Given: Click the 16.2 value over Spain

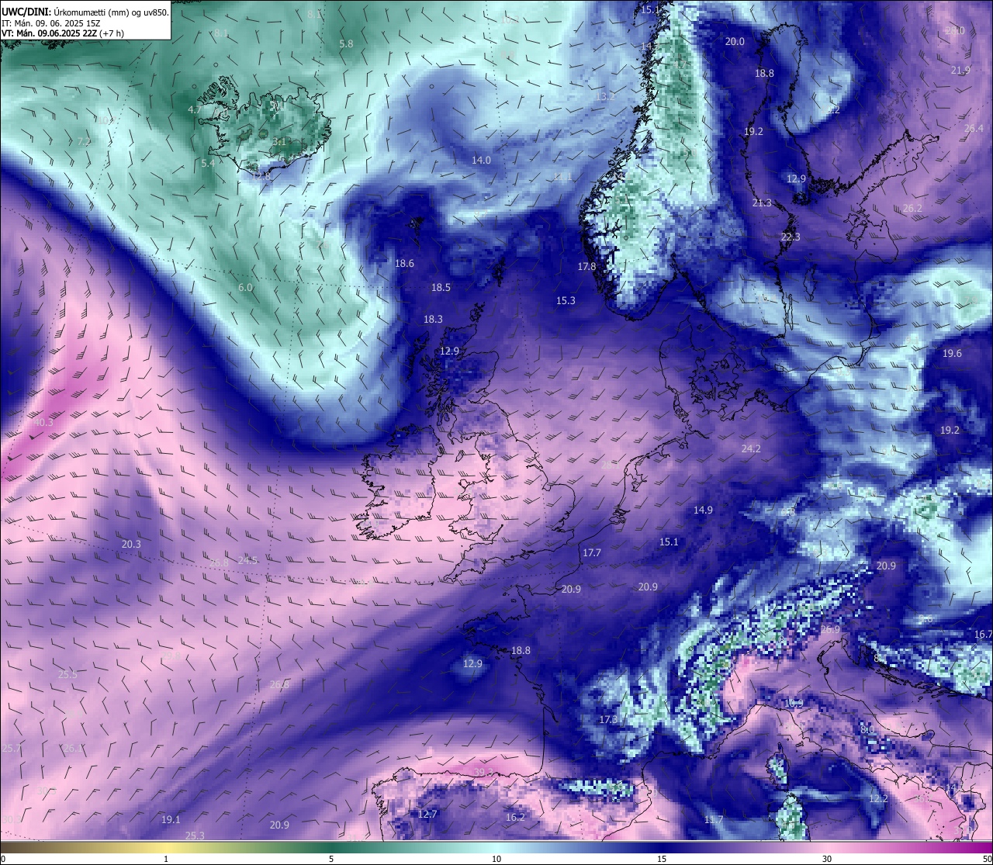Looking at the screenshot, I should pos(515,818).
